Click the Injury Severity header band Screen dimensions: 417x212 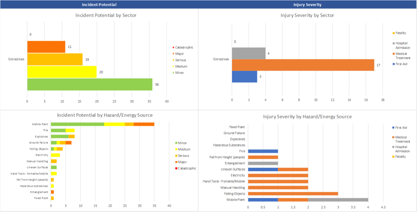click(x=307, y=4)
